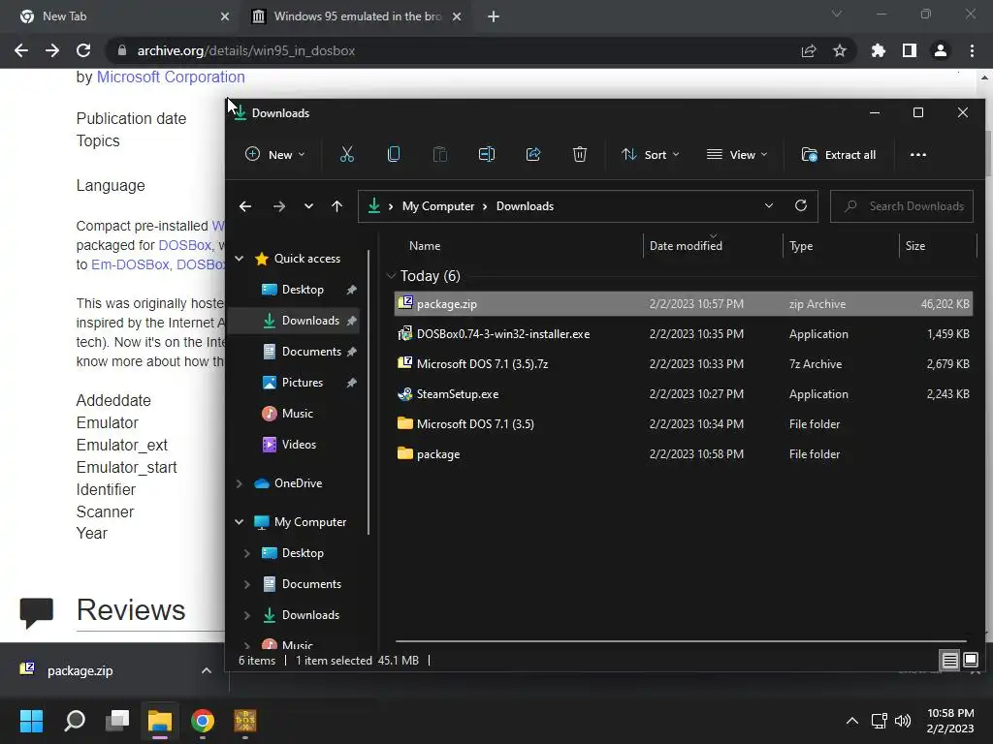Select DOSBox0.74-3-win32-installer.exe file
993x744 pixels.
pos(684,334)
